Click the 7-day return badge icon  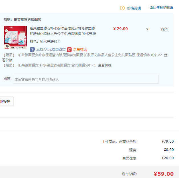coord(32,50)
